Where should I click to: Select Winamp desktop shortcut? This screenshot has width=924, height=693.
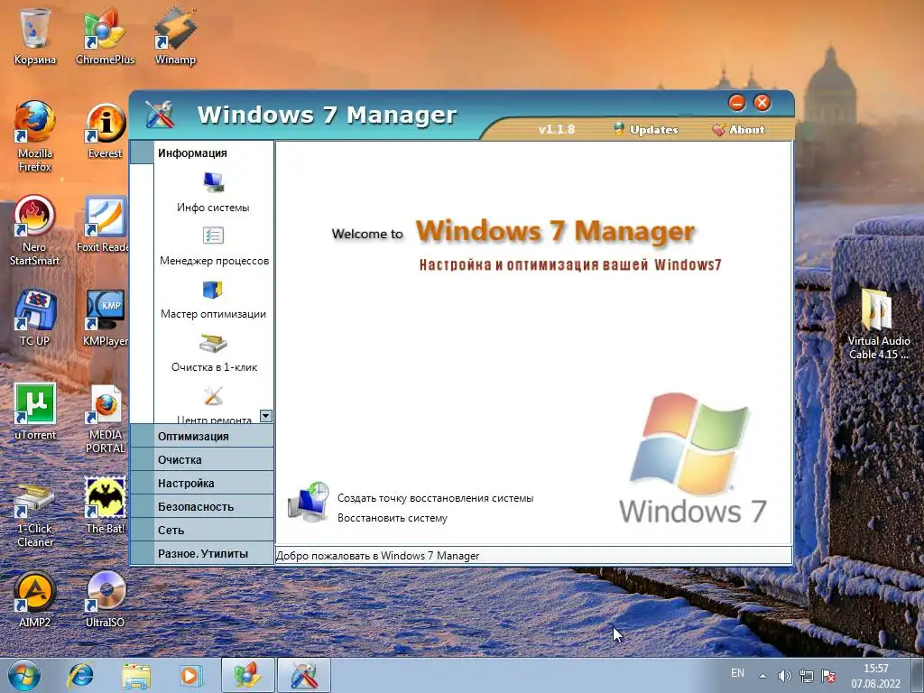coord(175,36)
